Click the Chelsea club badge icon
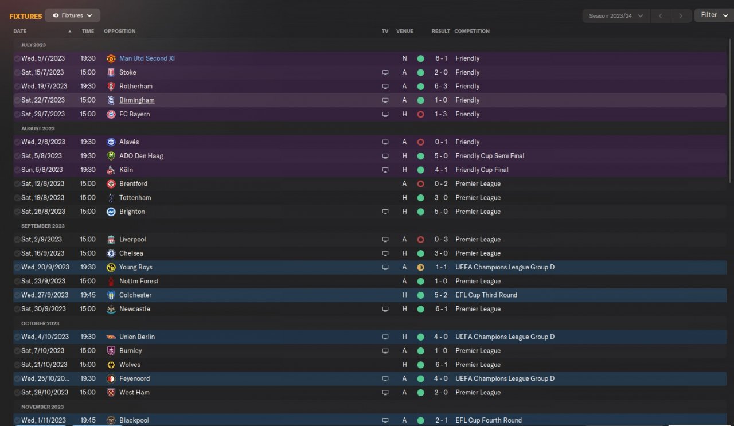The height and width of the screenshot is (426, 734). tap(111, 253)
